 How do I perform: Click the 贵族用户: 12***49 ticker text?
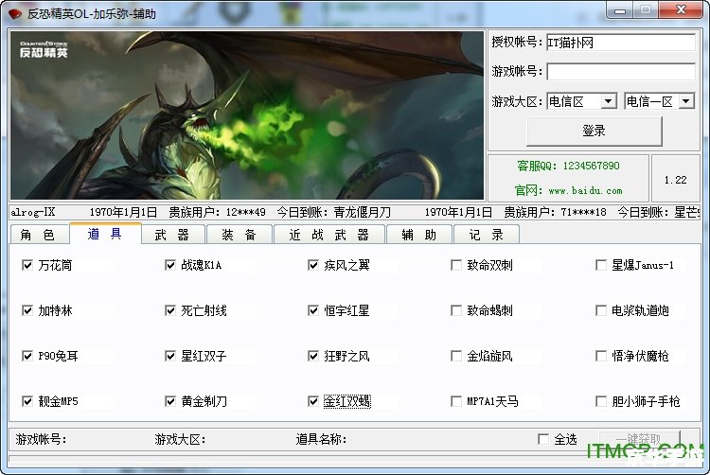point(218,212)
